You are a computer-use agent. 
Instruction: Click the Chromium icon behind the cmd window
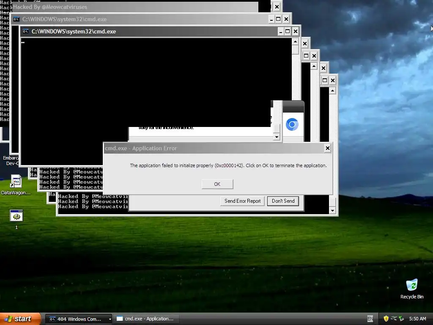coord(292,124)
